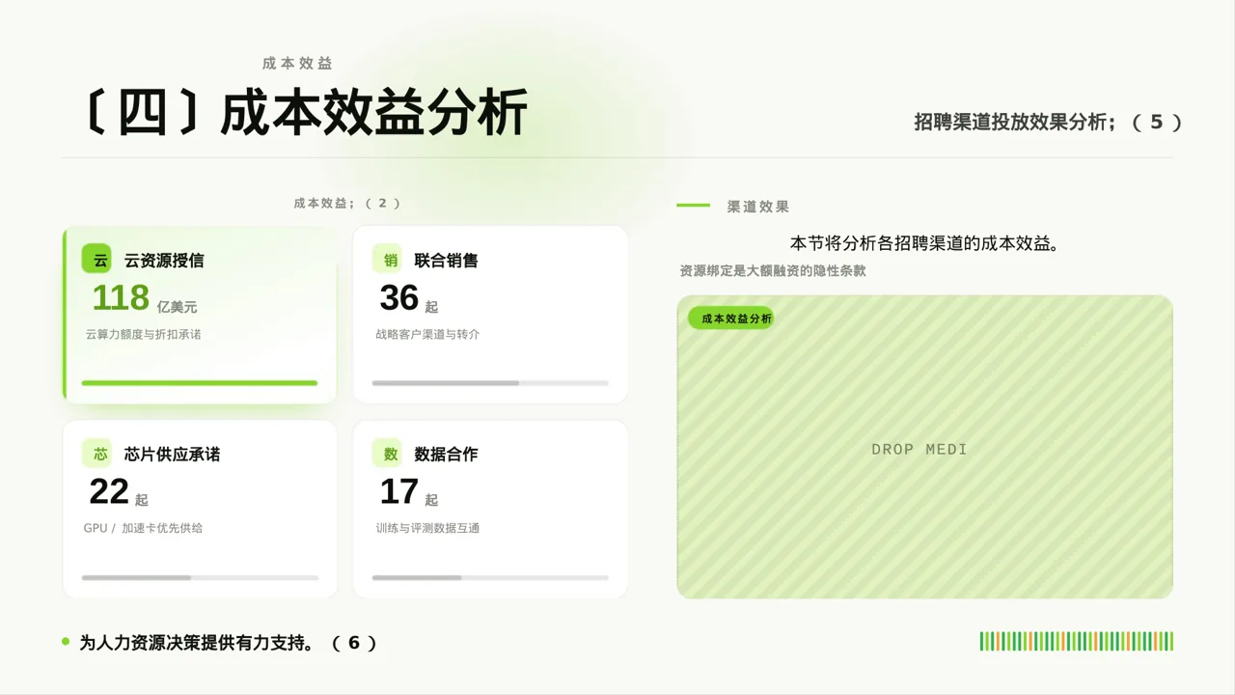Click the progress bar in 数据合作 card

click(x=490, y=578)
